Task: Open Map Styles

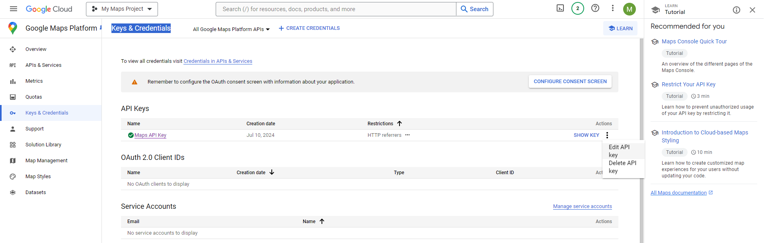Action: click(x=38, y=177)
